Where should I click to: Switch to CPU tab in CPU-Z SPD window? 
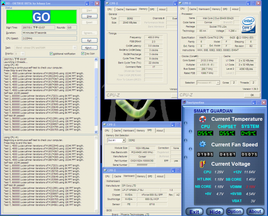point(107,130)
